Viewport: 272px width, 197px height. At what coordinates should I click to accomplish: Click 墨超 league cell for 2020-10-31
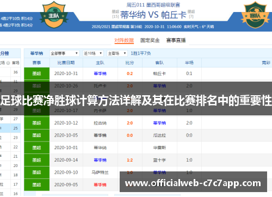click(x=36, y=73)
